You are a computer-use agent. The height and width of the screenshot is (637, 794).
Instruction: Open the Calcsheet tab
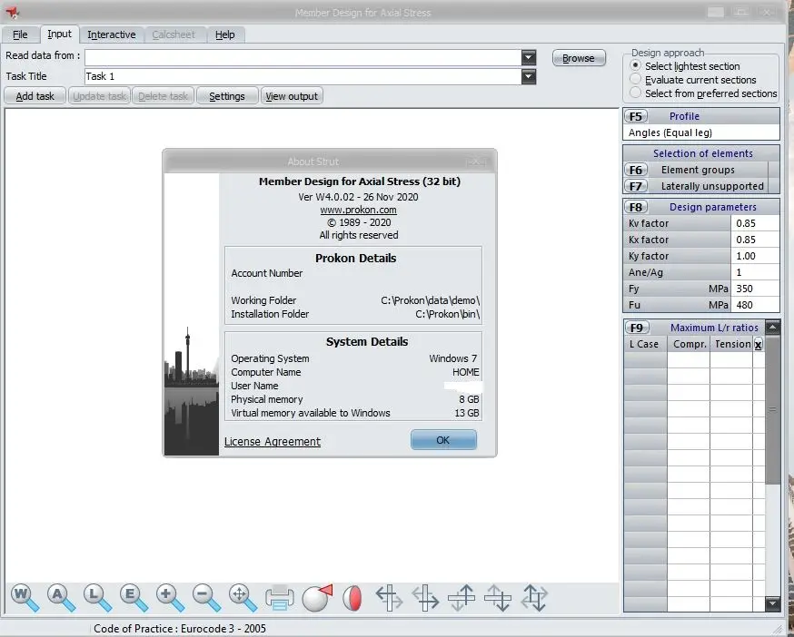(174, 34)
